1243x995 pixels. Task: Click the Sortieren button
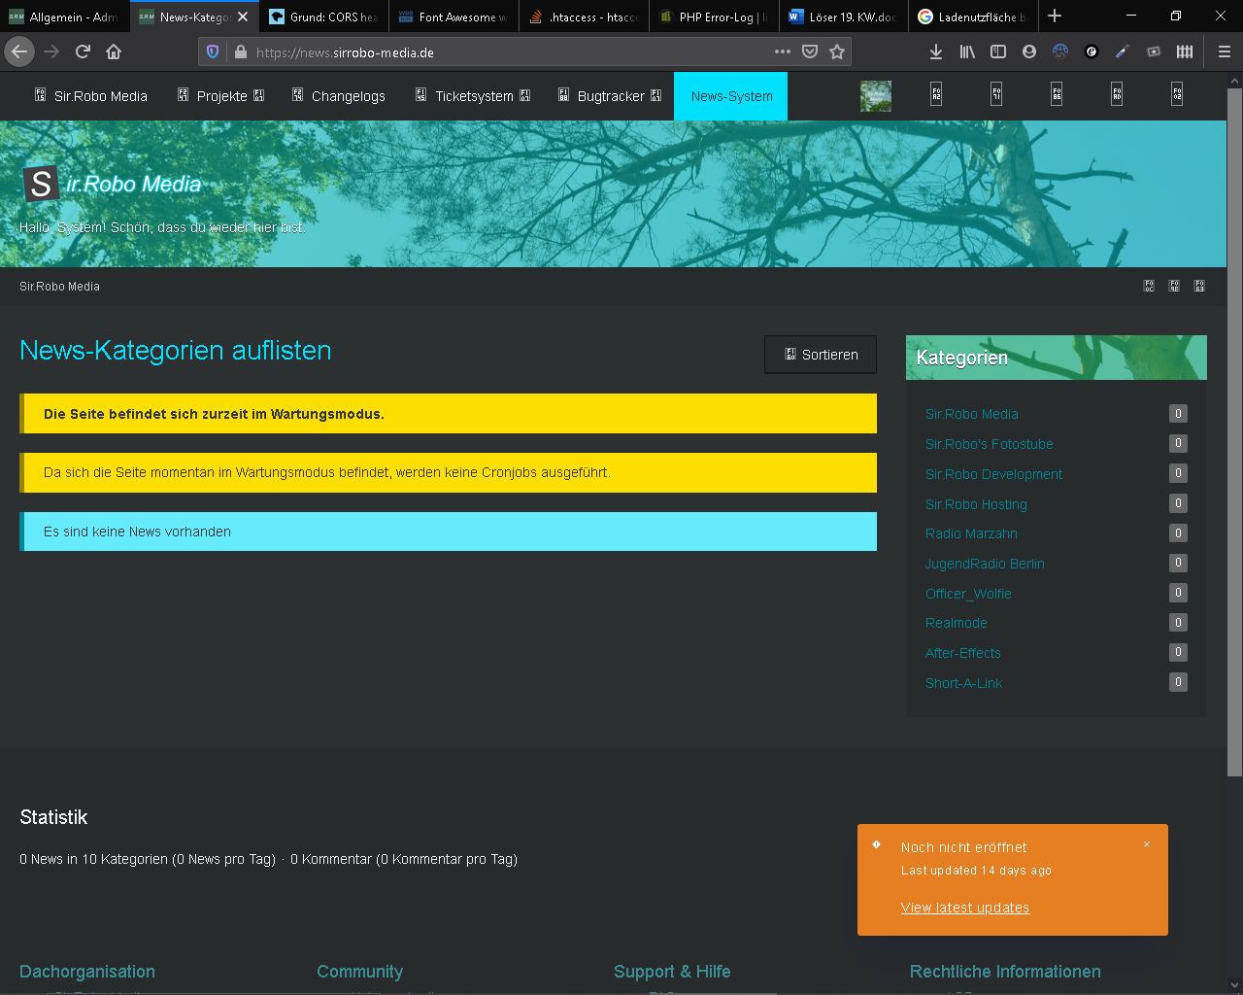[821, 355]
